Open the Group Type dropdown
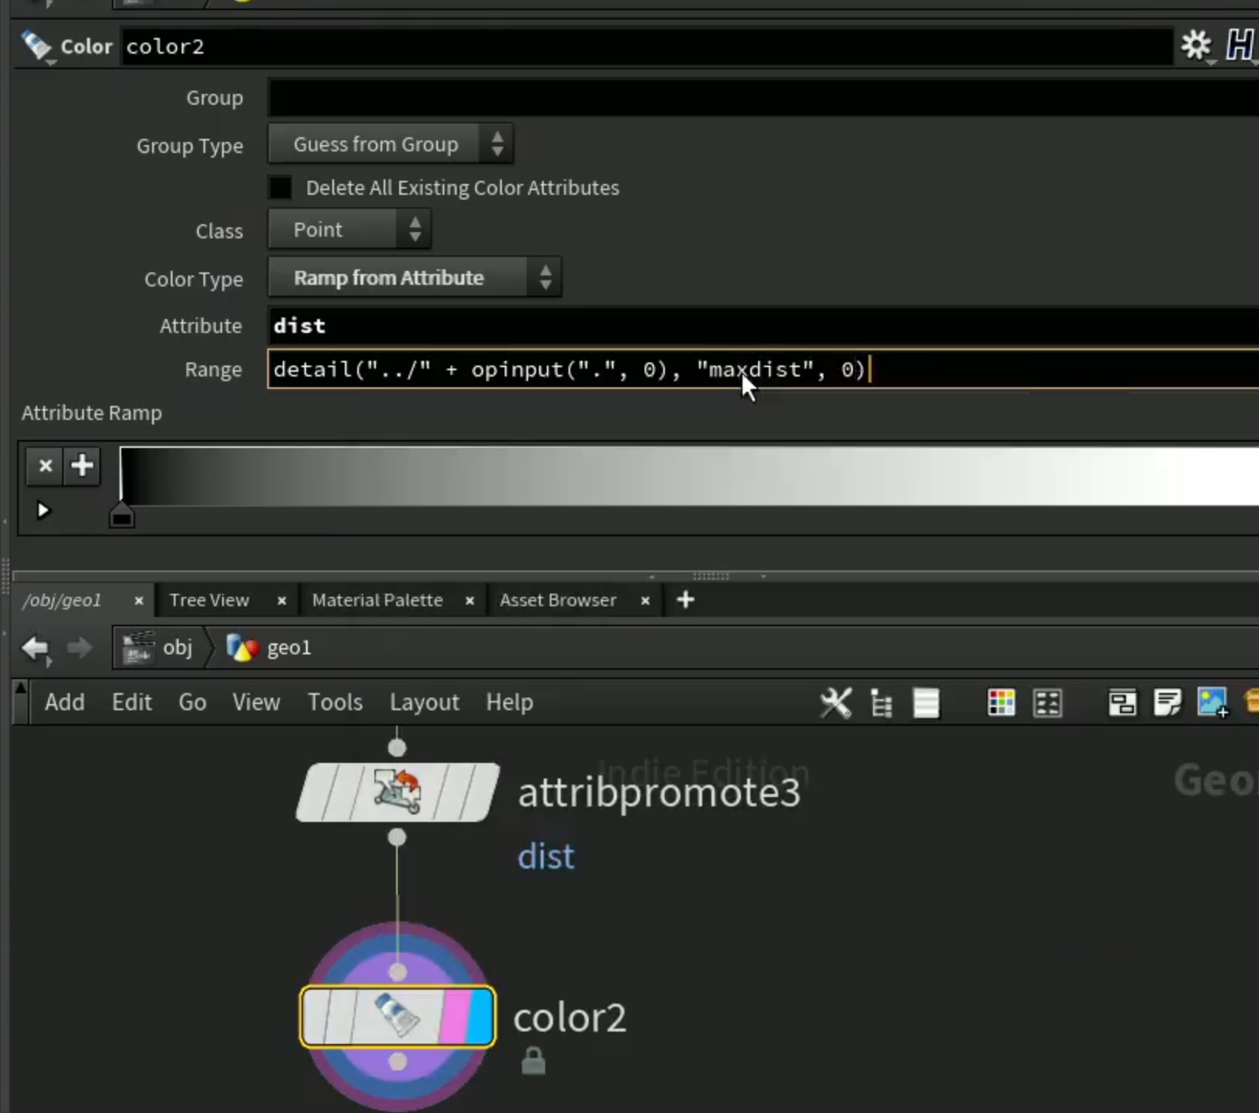The width and height of the screenshot is (1259, 1113). [391, 144]
